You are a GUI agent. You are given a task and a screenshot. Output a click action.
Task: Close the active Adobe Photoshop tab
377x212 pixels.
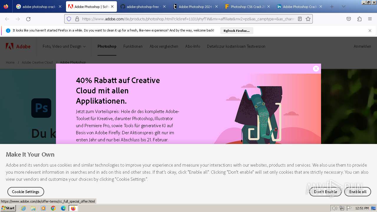(x=112, y=6)
